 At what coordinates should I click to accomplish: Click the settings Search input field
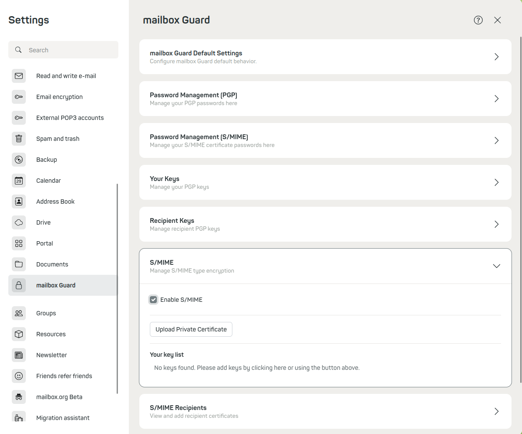(x=70, y=50)
